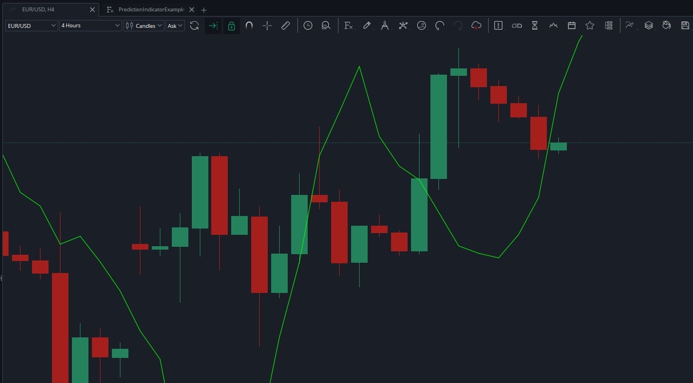Click the zoom magnifier icon
693x383 pixels.
pyautogui.click(x=326, y=26)
